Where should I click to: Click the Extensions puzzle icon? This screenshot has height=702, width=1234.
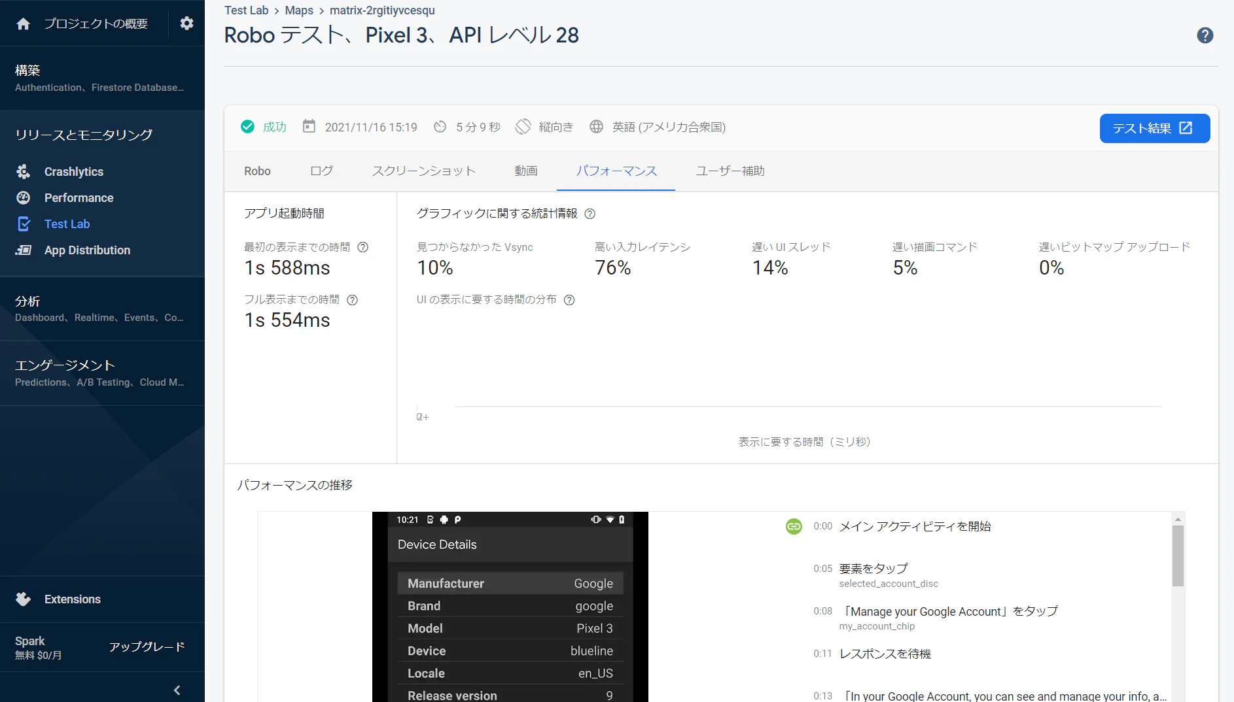pos(24,599)
